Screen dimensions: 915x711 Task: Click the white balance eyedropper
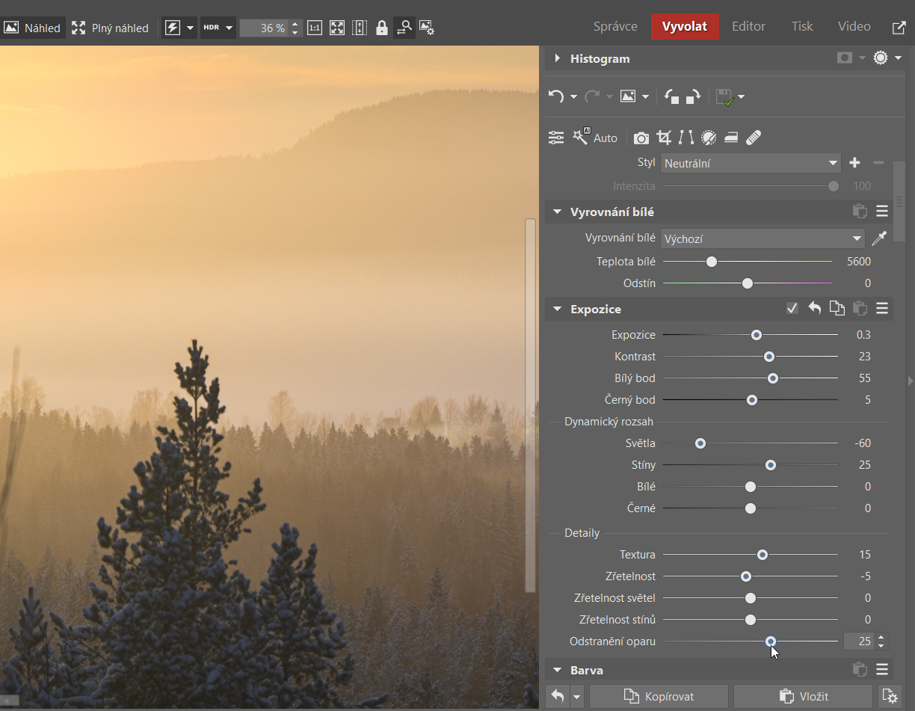click(x=879, y=238)
